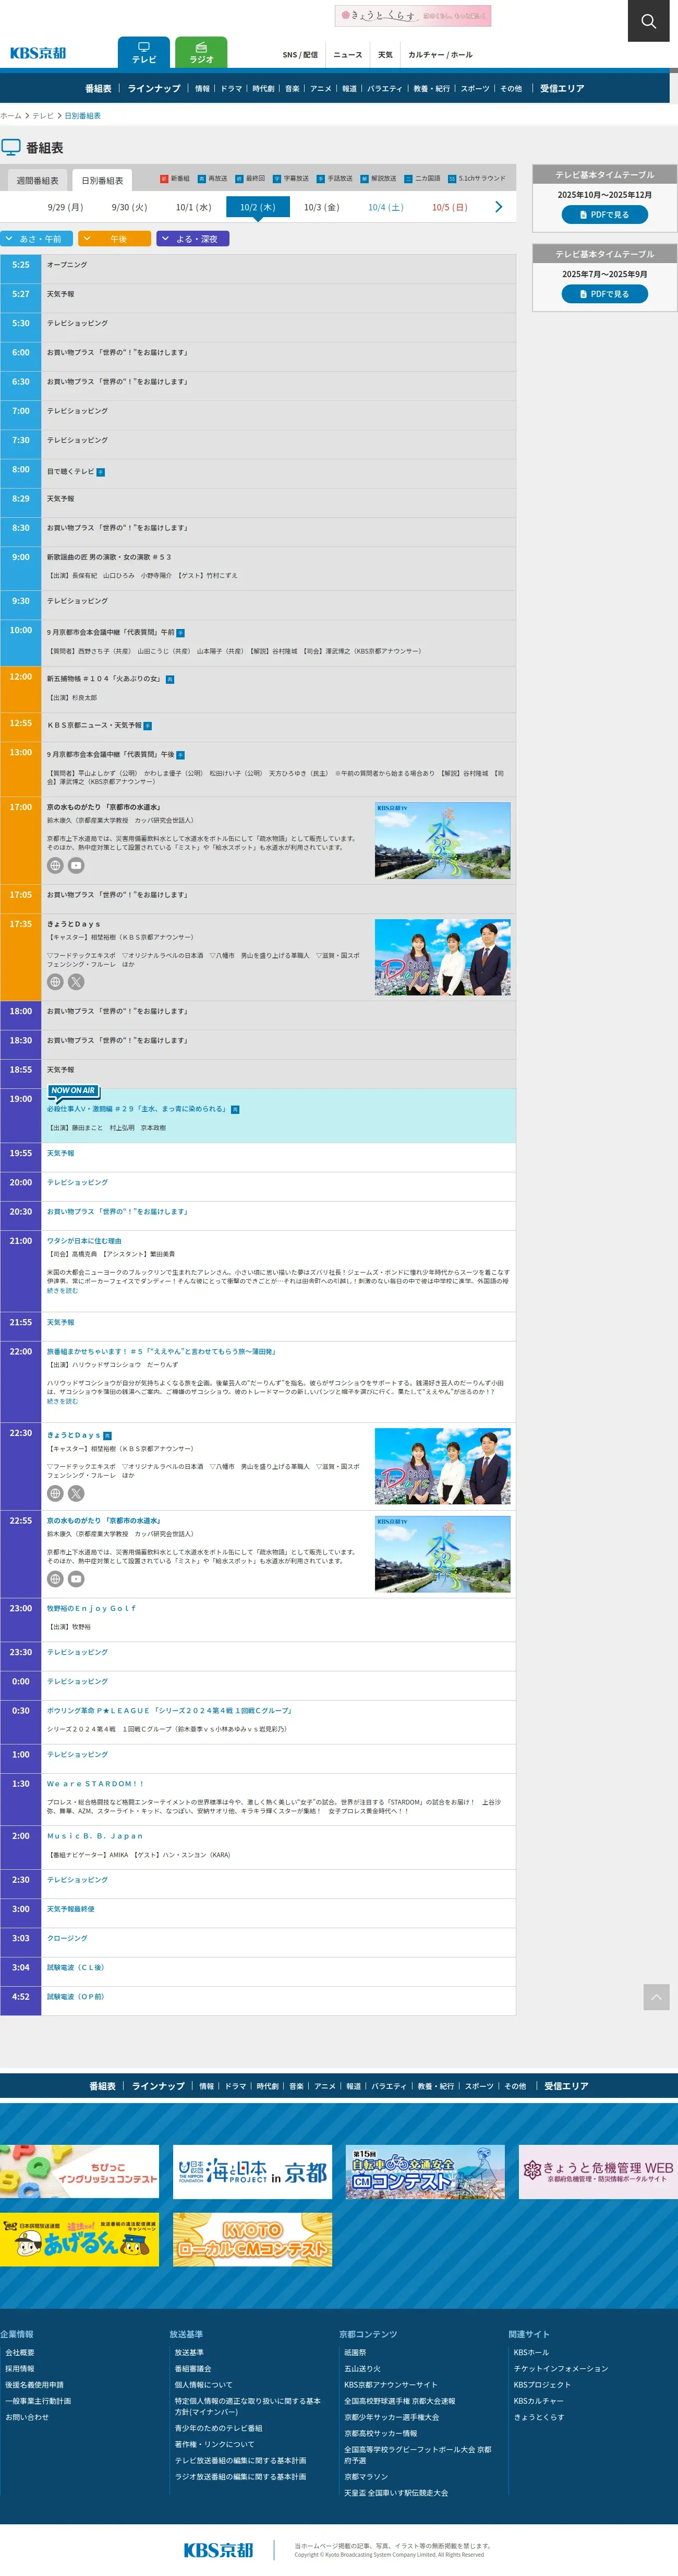Switch to the テレビ tab with monitor icon
Image resolution: width=678 pixels, height=2576 pixels.
144,53
